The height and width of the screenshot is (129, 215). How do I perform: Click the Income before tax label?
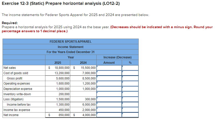coord(19,105)
